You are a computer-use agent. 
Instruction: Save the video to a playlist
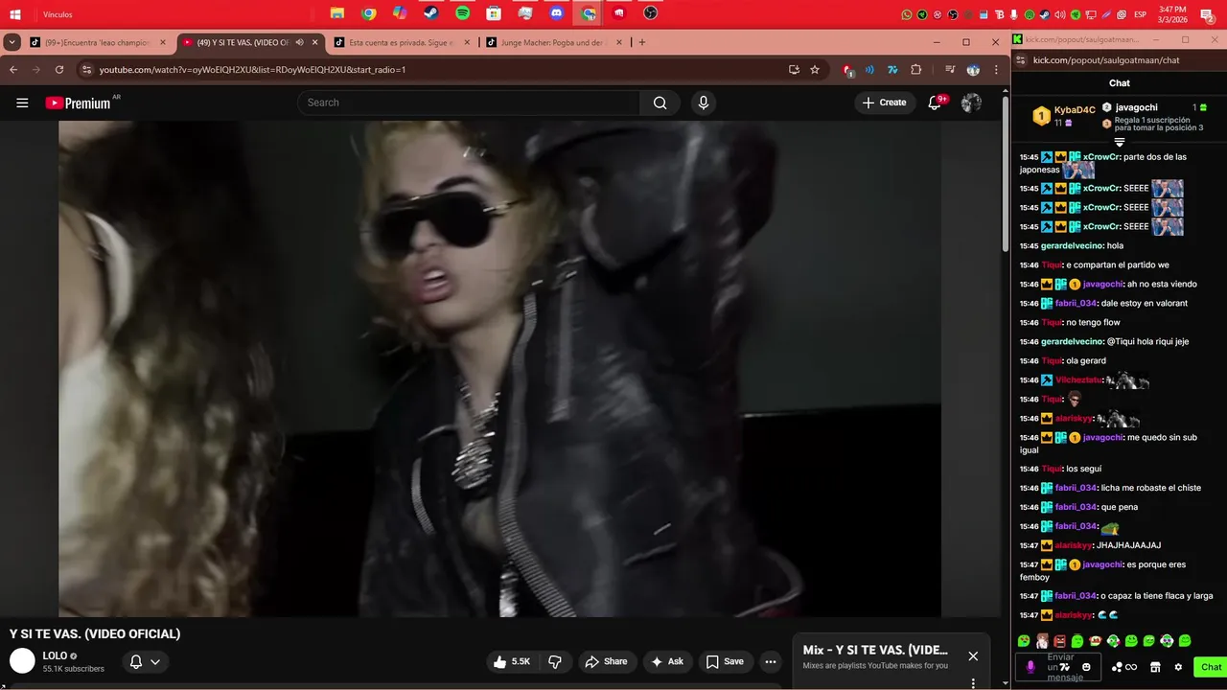click(725, 661)
